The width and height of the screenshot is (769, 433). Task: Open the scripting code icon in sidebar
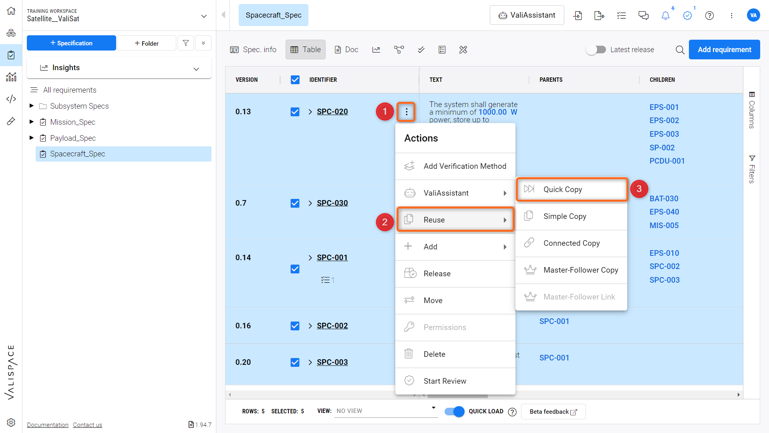pos(11,99)
